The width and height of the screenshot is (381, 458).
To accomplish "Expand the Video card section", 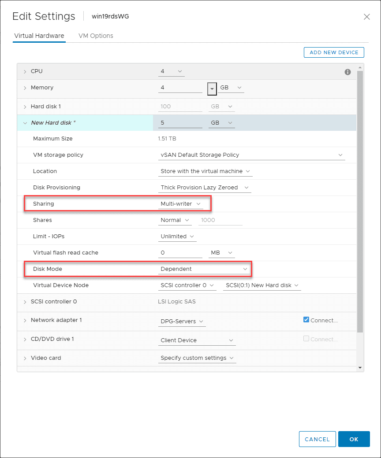I will pyautogui.click(x=25, y=358).
